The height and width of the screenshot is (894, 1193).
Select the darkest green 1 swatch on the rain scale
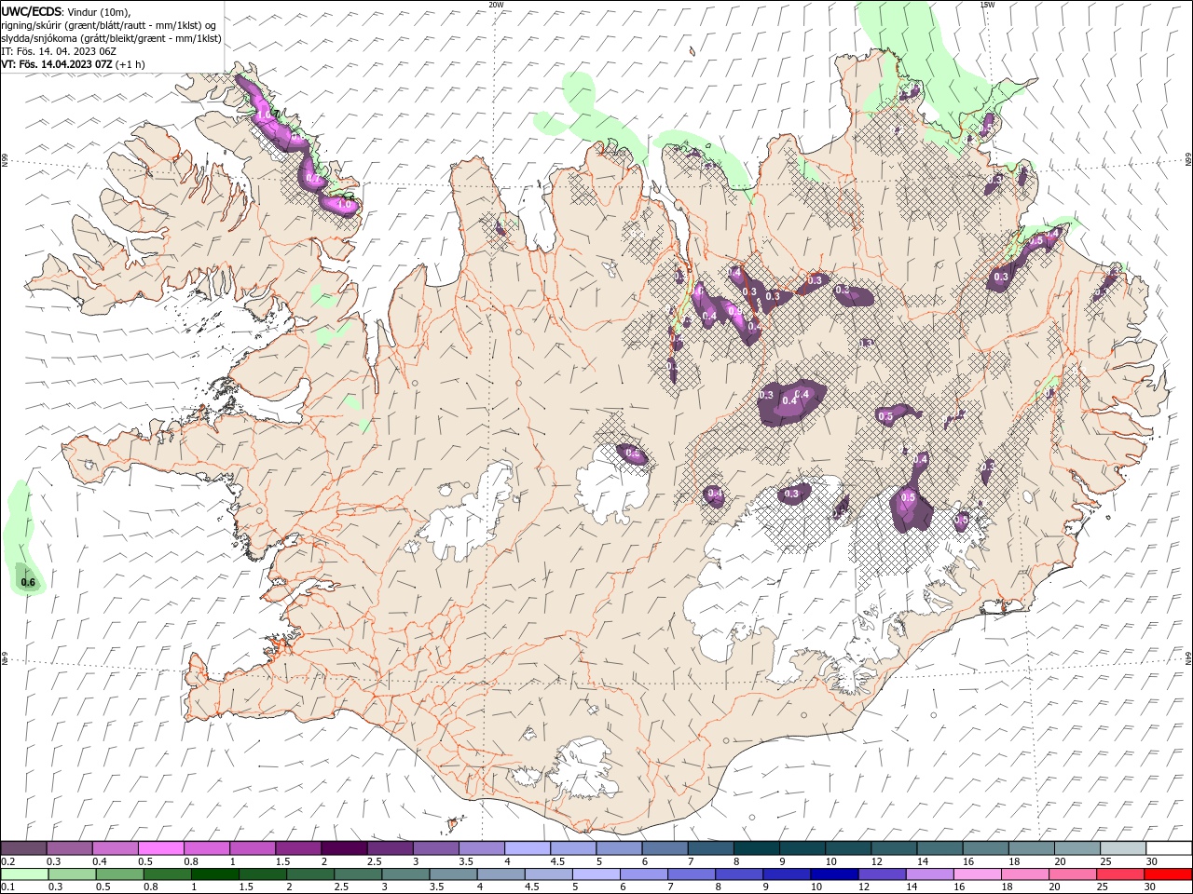coord(215,874)
